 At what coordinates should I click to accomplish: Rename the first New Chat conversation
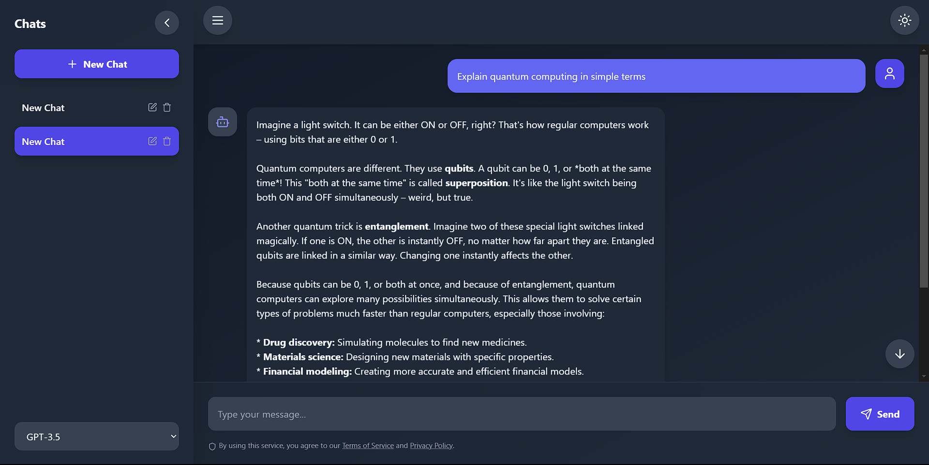152,107
